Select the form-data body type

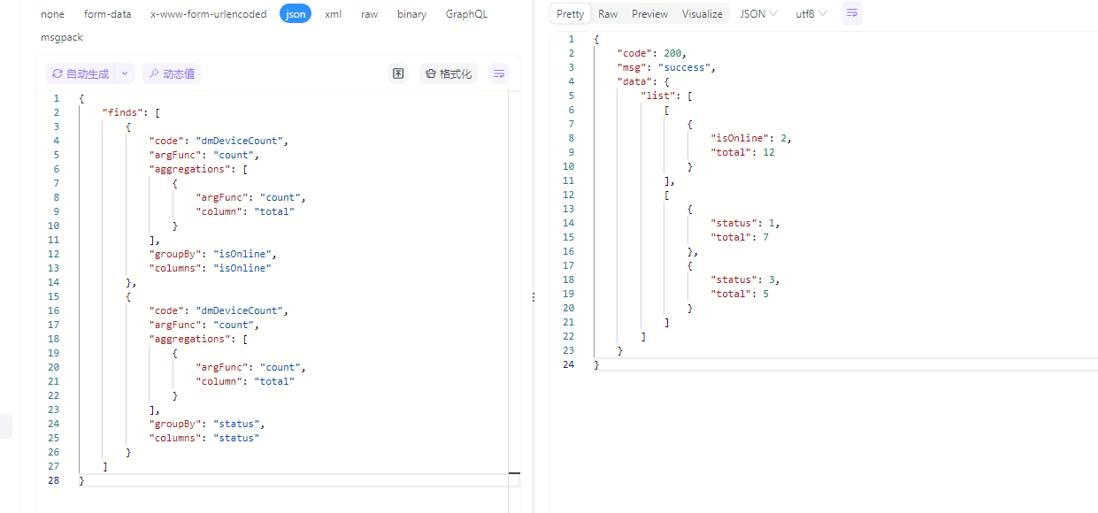pyautogui.click(x=107, y=14)
